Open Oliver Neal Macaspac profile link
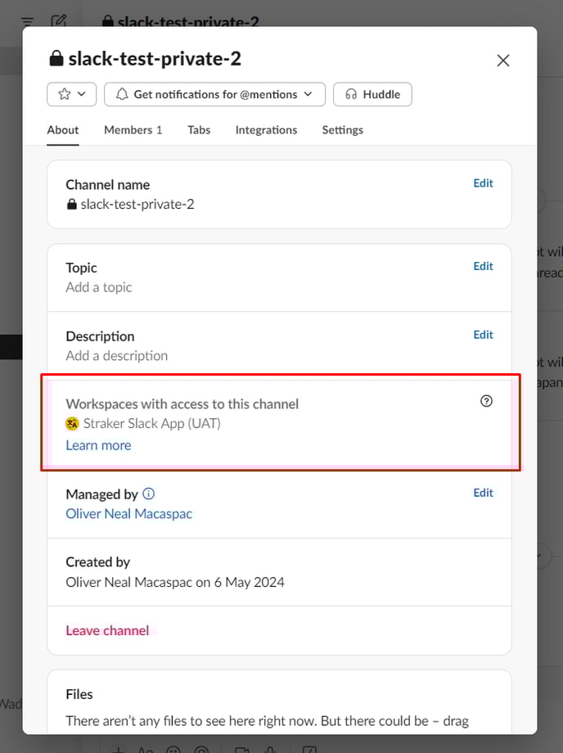Screen dimensions: 563x753 click(128, 514)
